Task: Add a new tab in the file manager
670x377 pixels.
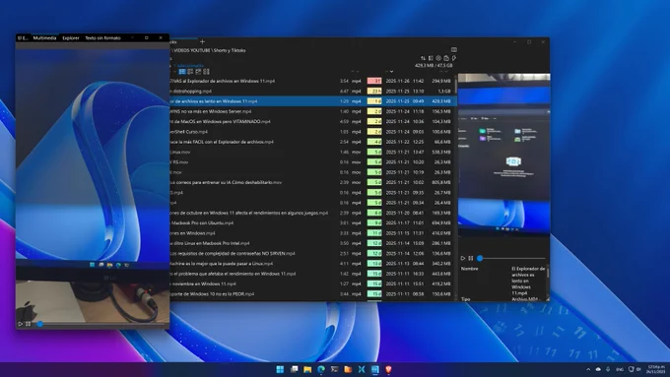Action: (202, 42)
